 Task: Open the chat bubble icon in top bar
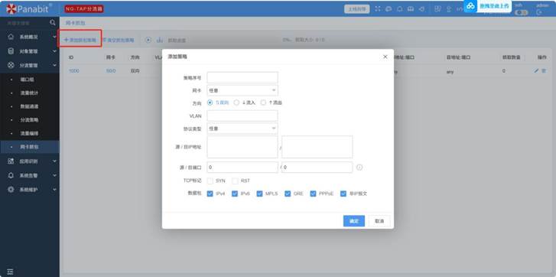coord(389,9)
